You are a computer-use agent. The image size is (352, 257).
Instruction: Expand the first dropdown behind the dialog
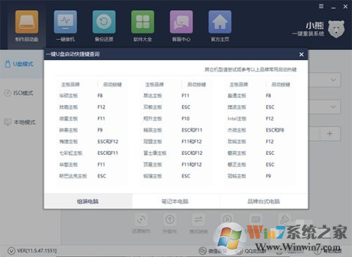[x=333, y=80]
